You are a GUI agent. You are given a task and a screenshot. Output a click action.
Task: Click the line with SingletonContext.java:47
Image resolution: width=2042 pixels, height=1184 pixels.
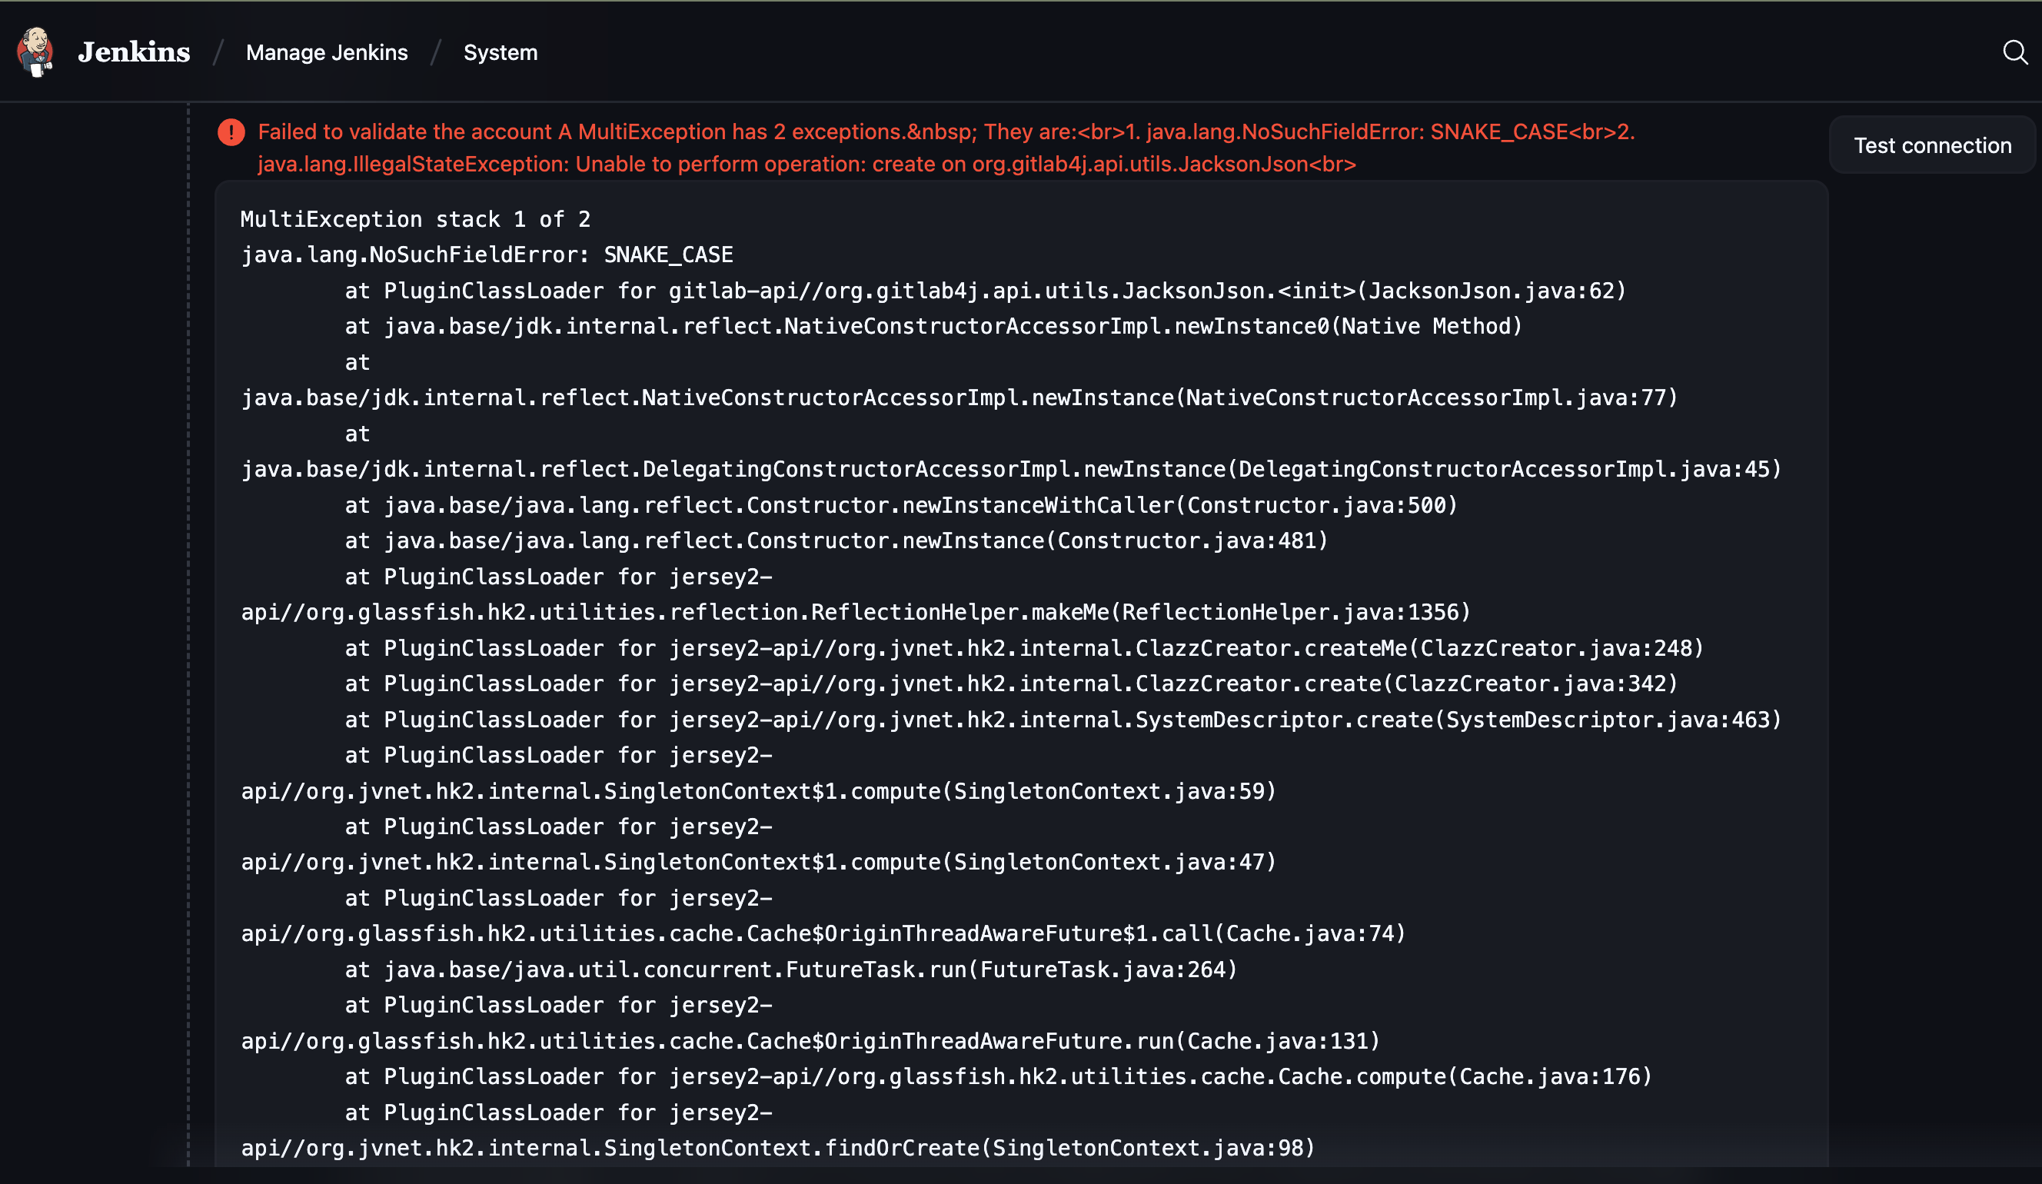(759, 863)
